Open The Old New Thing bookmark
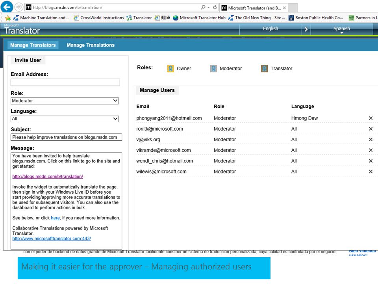The width and height of the screenshot is (378, 284). 257,18
